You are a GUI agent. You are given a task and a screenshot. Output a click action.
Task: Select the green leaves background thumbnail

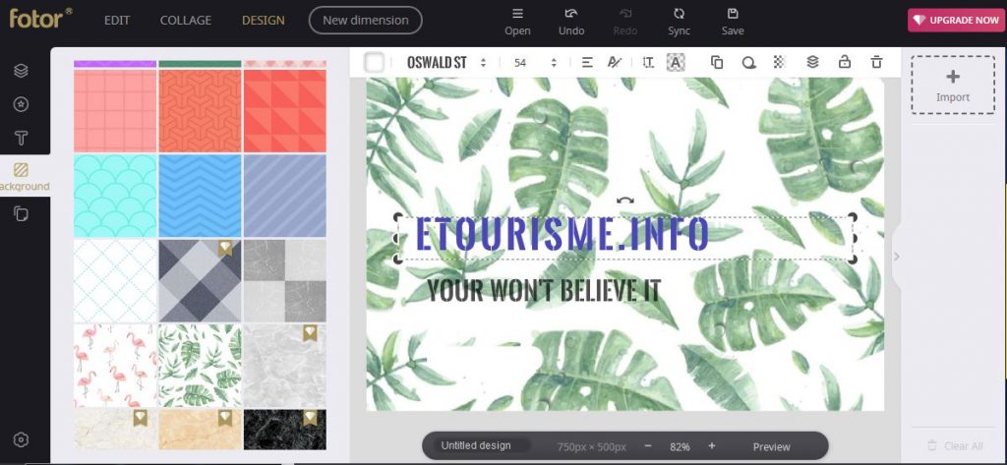(200, 366)
